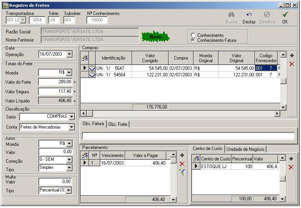
Task: Select the Conhecimento radio option
Action: pos(193,35)
